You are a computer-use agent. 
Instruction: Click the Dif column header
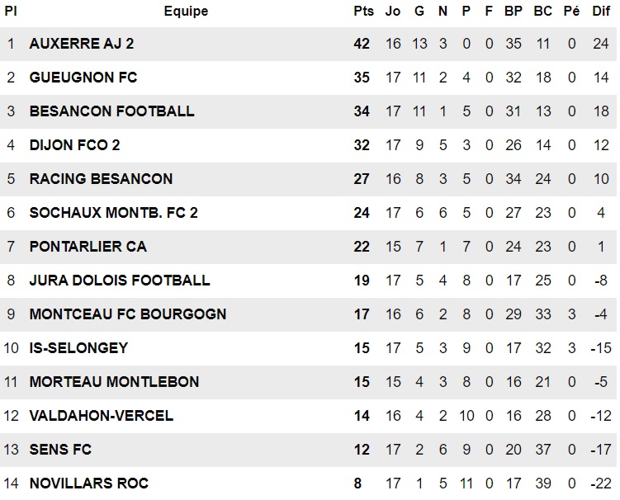click(601, 11)
